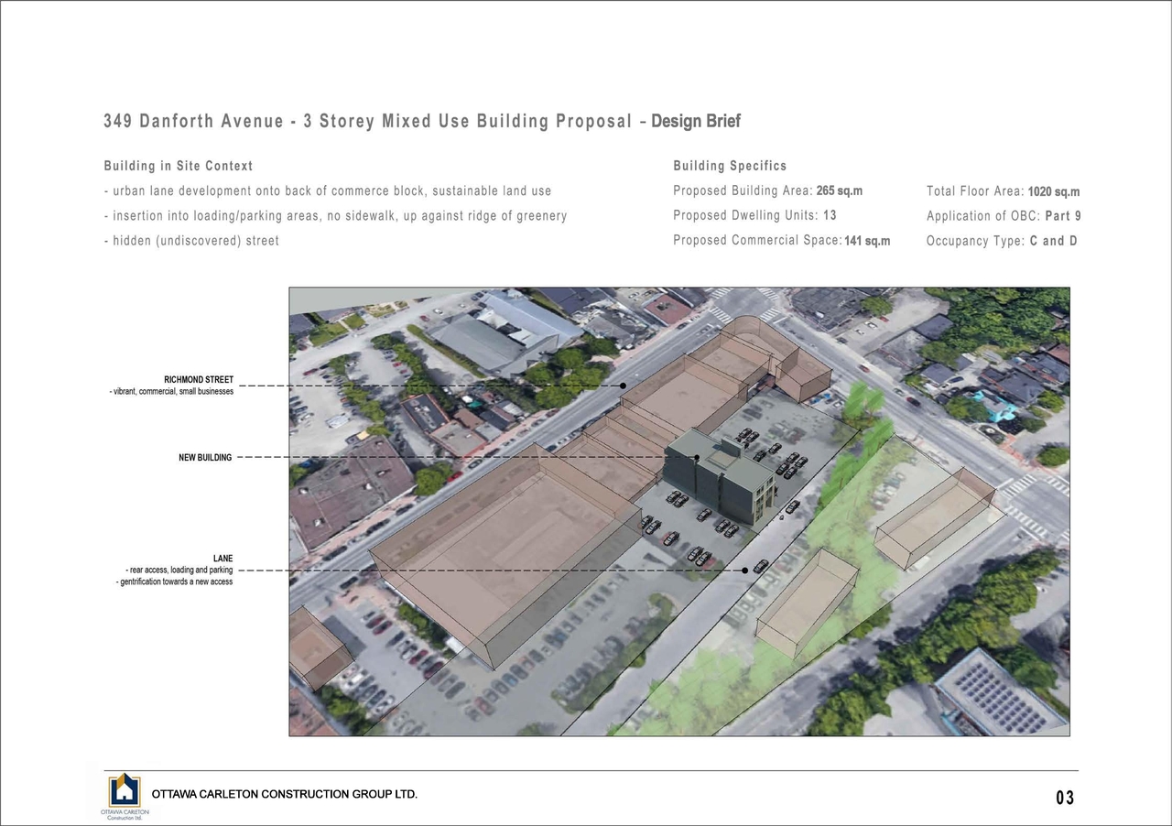This screenshot has width=1172, height=826.
Task: Click the 'insertion into loading/parking areas' line
Action: [x=335, y=215]
